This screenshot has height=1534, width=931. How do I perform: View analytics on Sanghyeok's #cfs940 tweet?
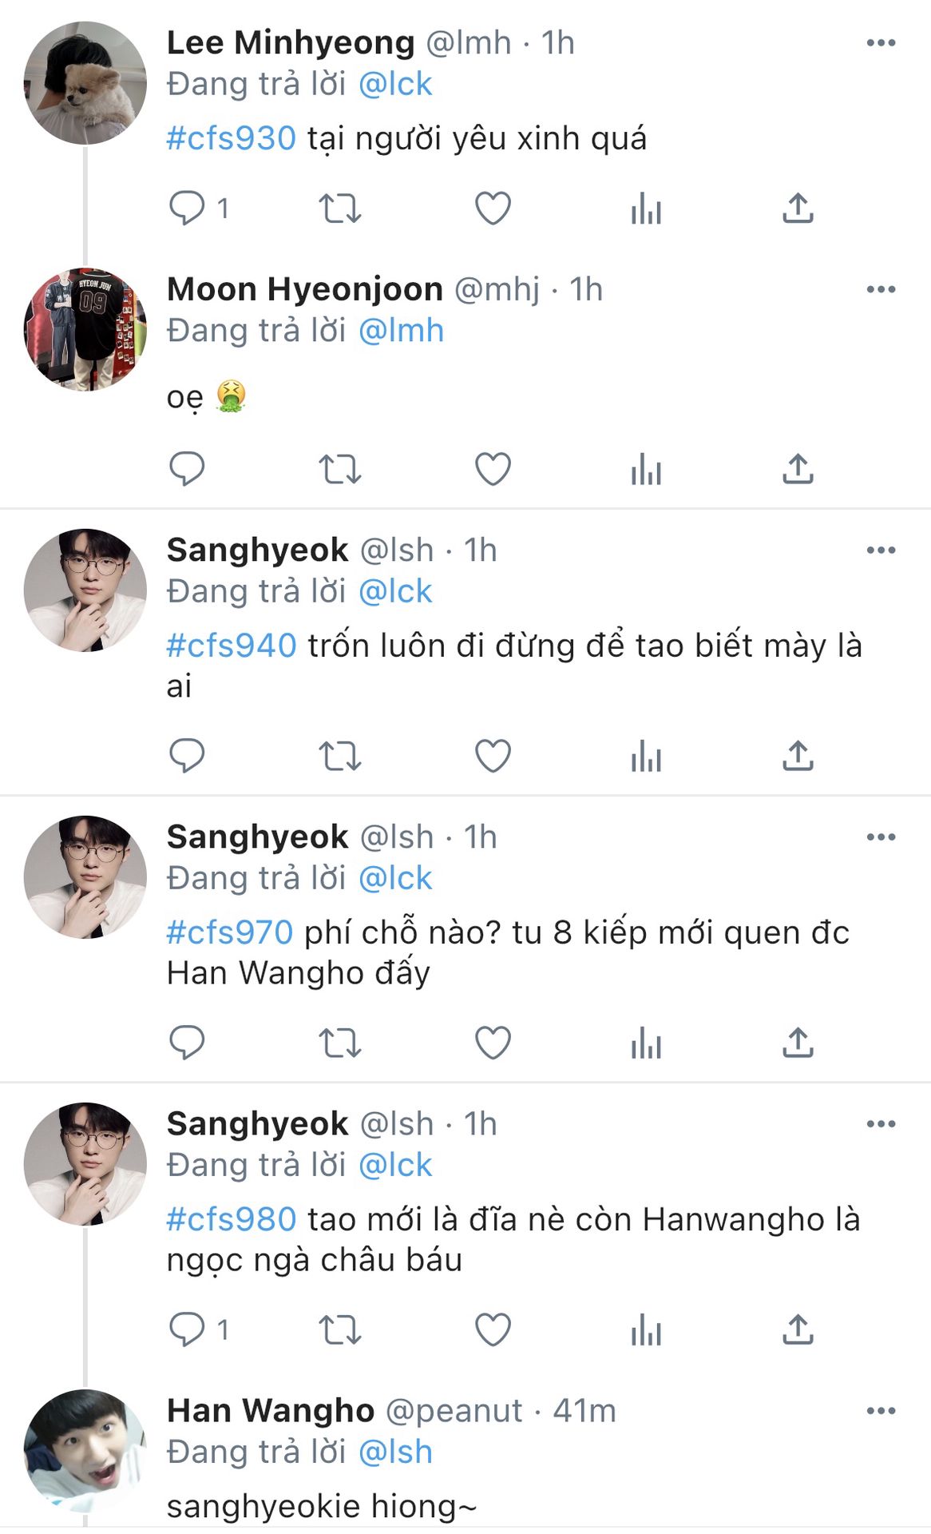click(x=646, y=756)
